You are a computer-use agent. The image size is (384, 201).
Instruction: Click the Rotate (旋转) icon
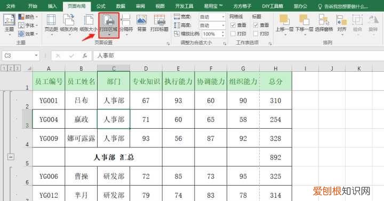tap(373, 20)
